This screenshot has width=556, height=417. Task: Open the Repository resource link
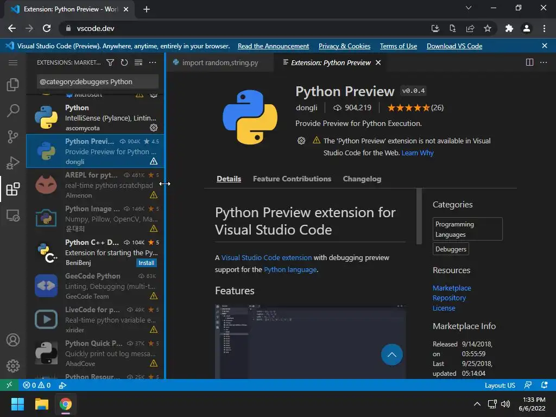[x=449, y=298]
